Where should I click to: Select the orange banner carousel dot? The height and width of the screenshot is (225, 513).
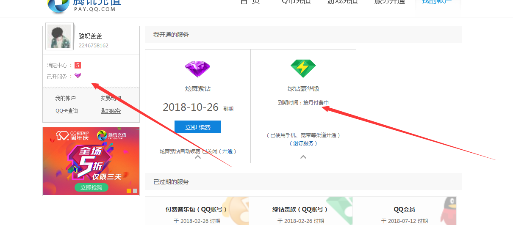129,191
